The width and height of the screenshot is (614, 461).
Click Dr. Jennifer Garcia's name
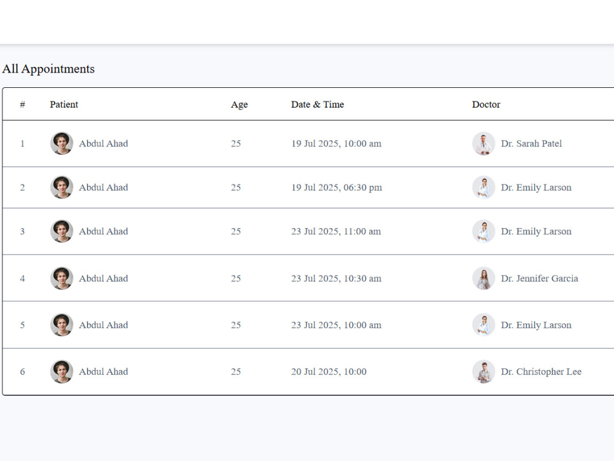tap(540, 278)
